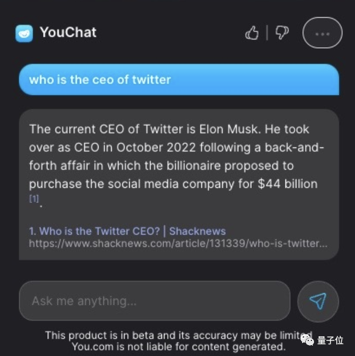
Task: Send message with paper plane icon
Action: tap(318, 302)
